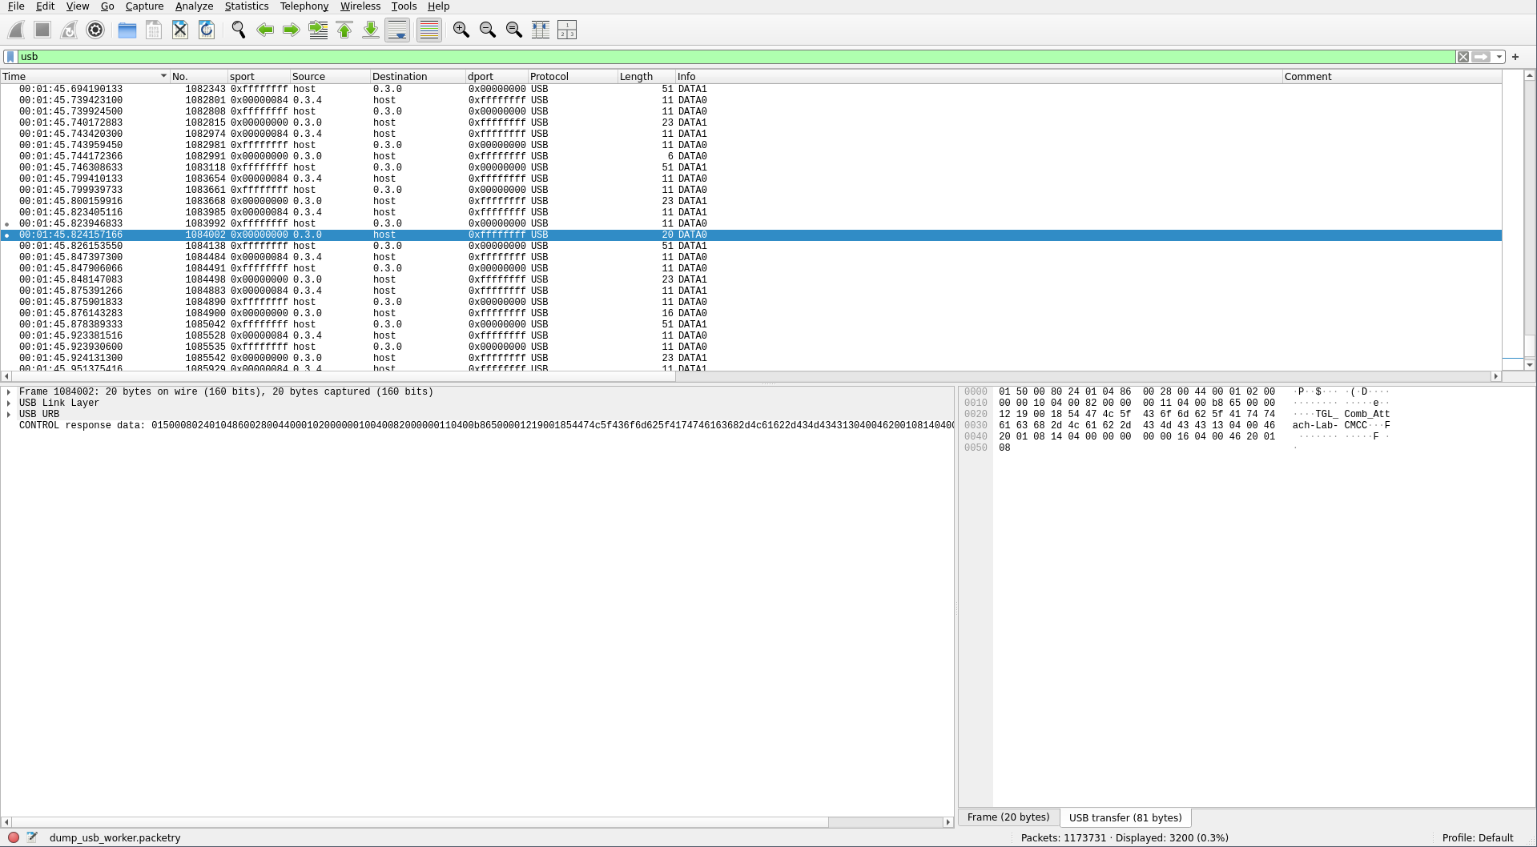1537x847 pixels.
Task: Zoom in on the packet list
Action: (461, 30)
